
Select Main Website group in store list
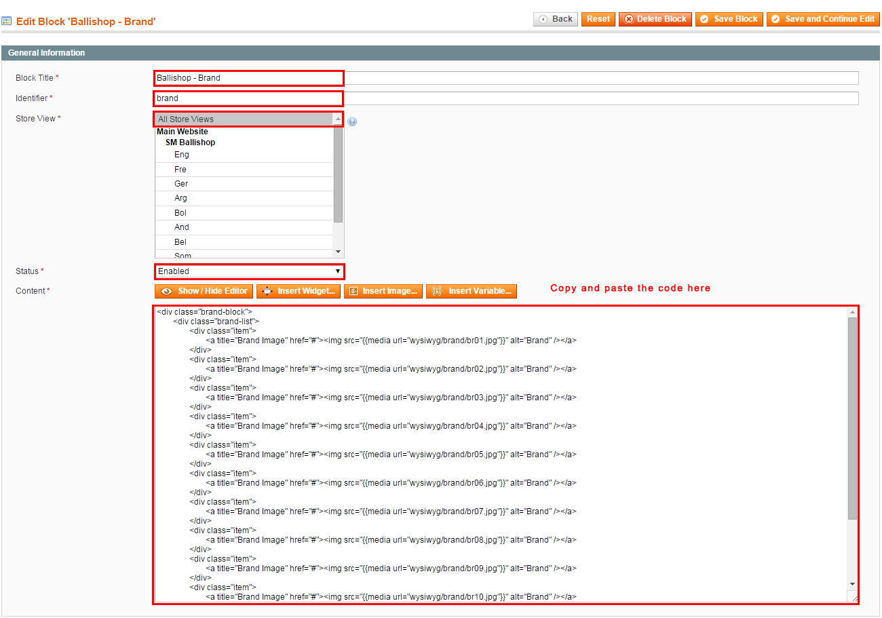[183, 132]
